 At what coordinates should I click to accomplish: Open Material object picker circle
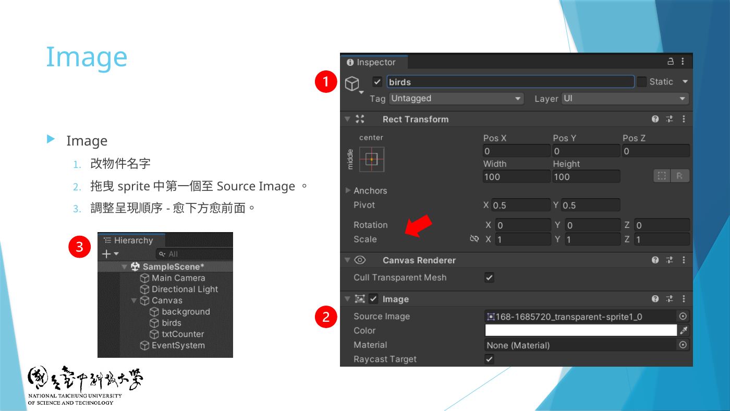point(683,345)
